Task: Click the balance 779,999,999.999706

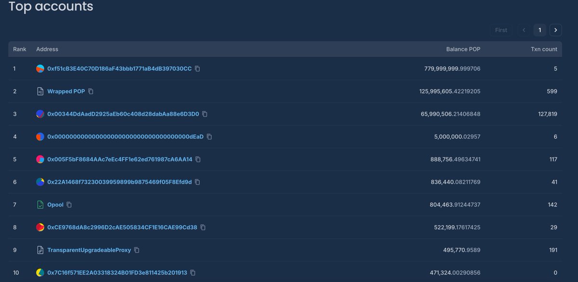Action: (x=452, y=69)
